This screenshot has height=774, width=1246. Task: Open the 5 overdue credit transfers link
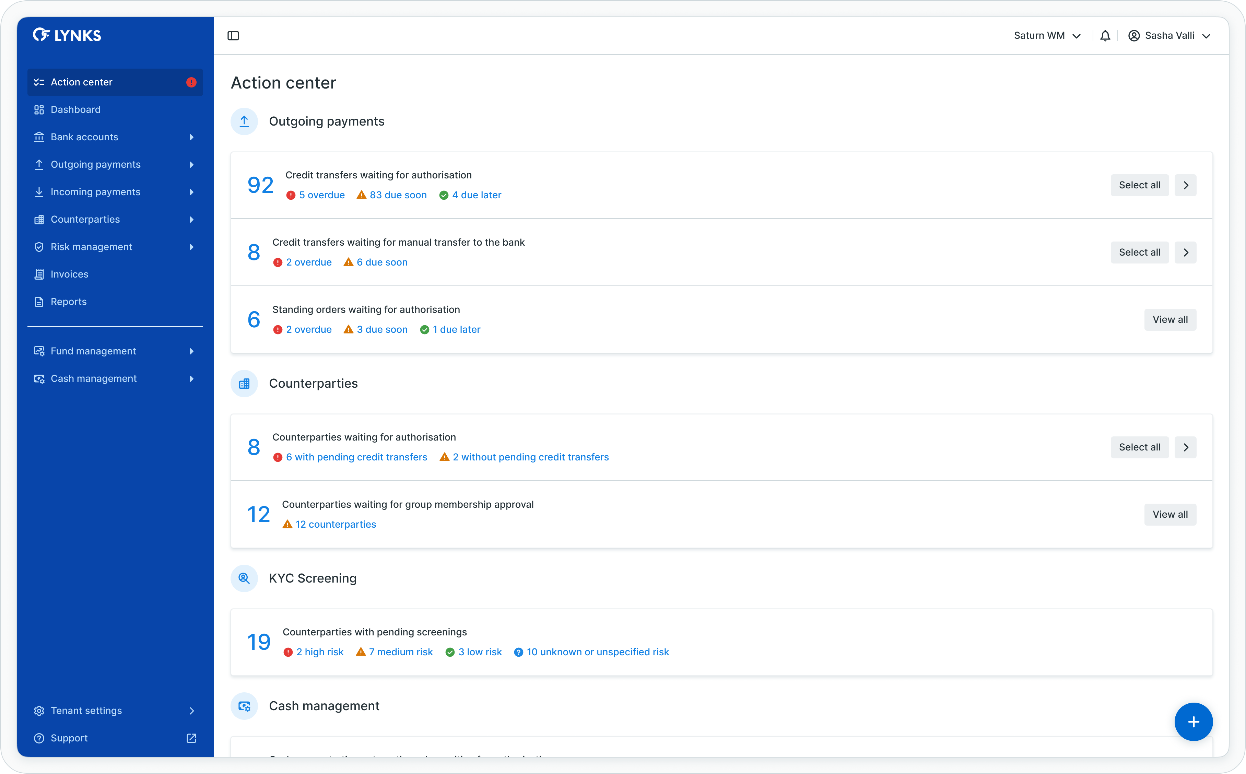tap(321, 195)
